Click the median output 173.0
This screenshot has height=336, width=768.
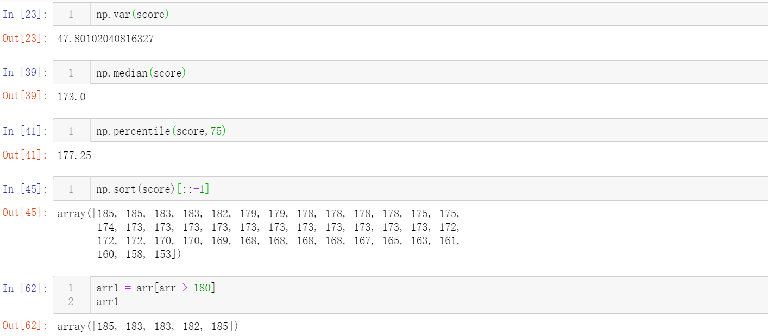click(71, 97)
